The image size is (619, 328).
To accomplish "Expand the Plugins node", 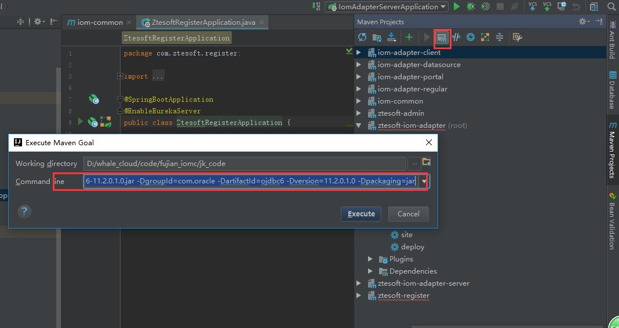I will 370,259.
